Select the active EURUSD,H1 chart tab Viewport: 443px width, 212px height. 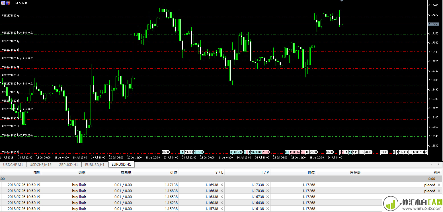pyautogui.click(x=121, y=164)
